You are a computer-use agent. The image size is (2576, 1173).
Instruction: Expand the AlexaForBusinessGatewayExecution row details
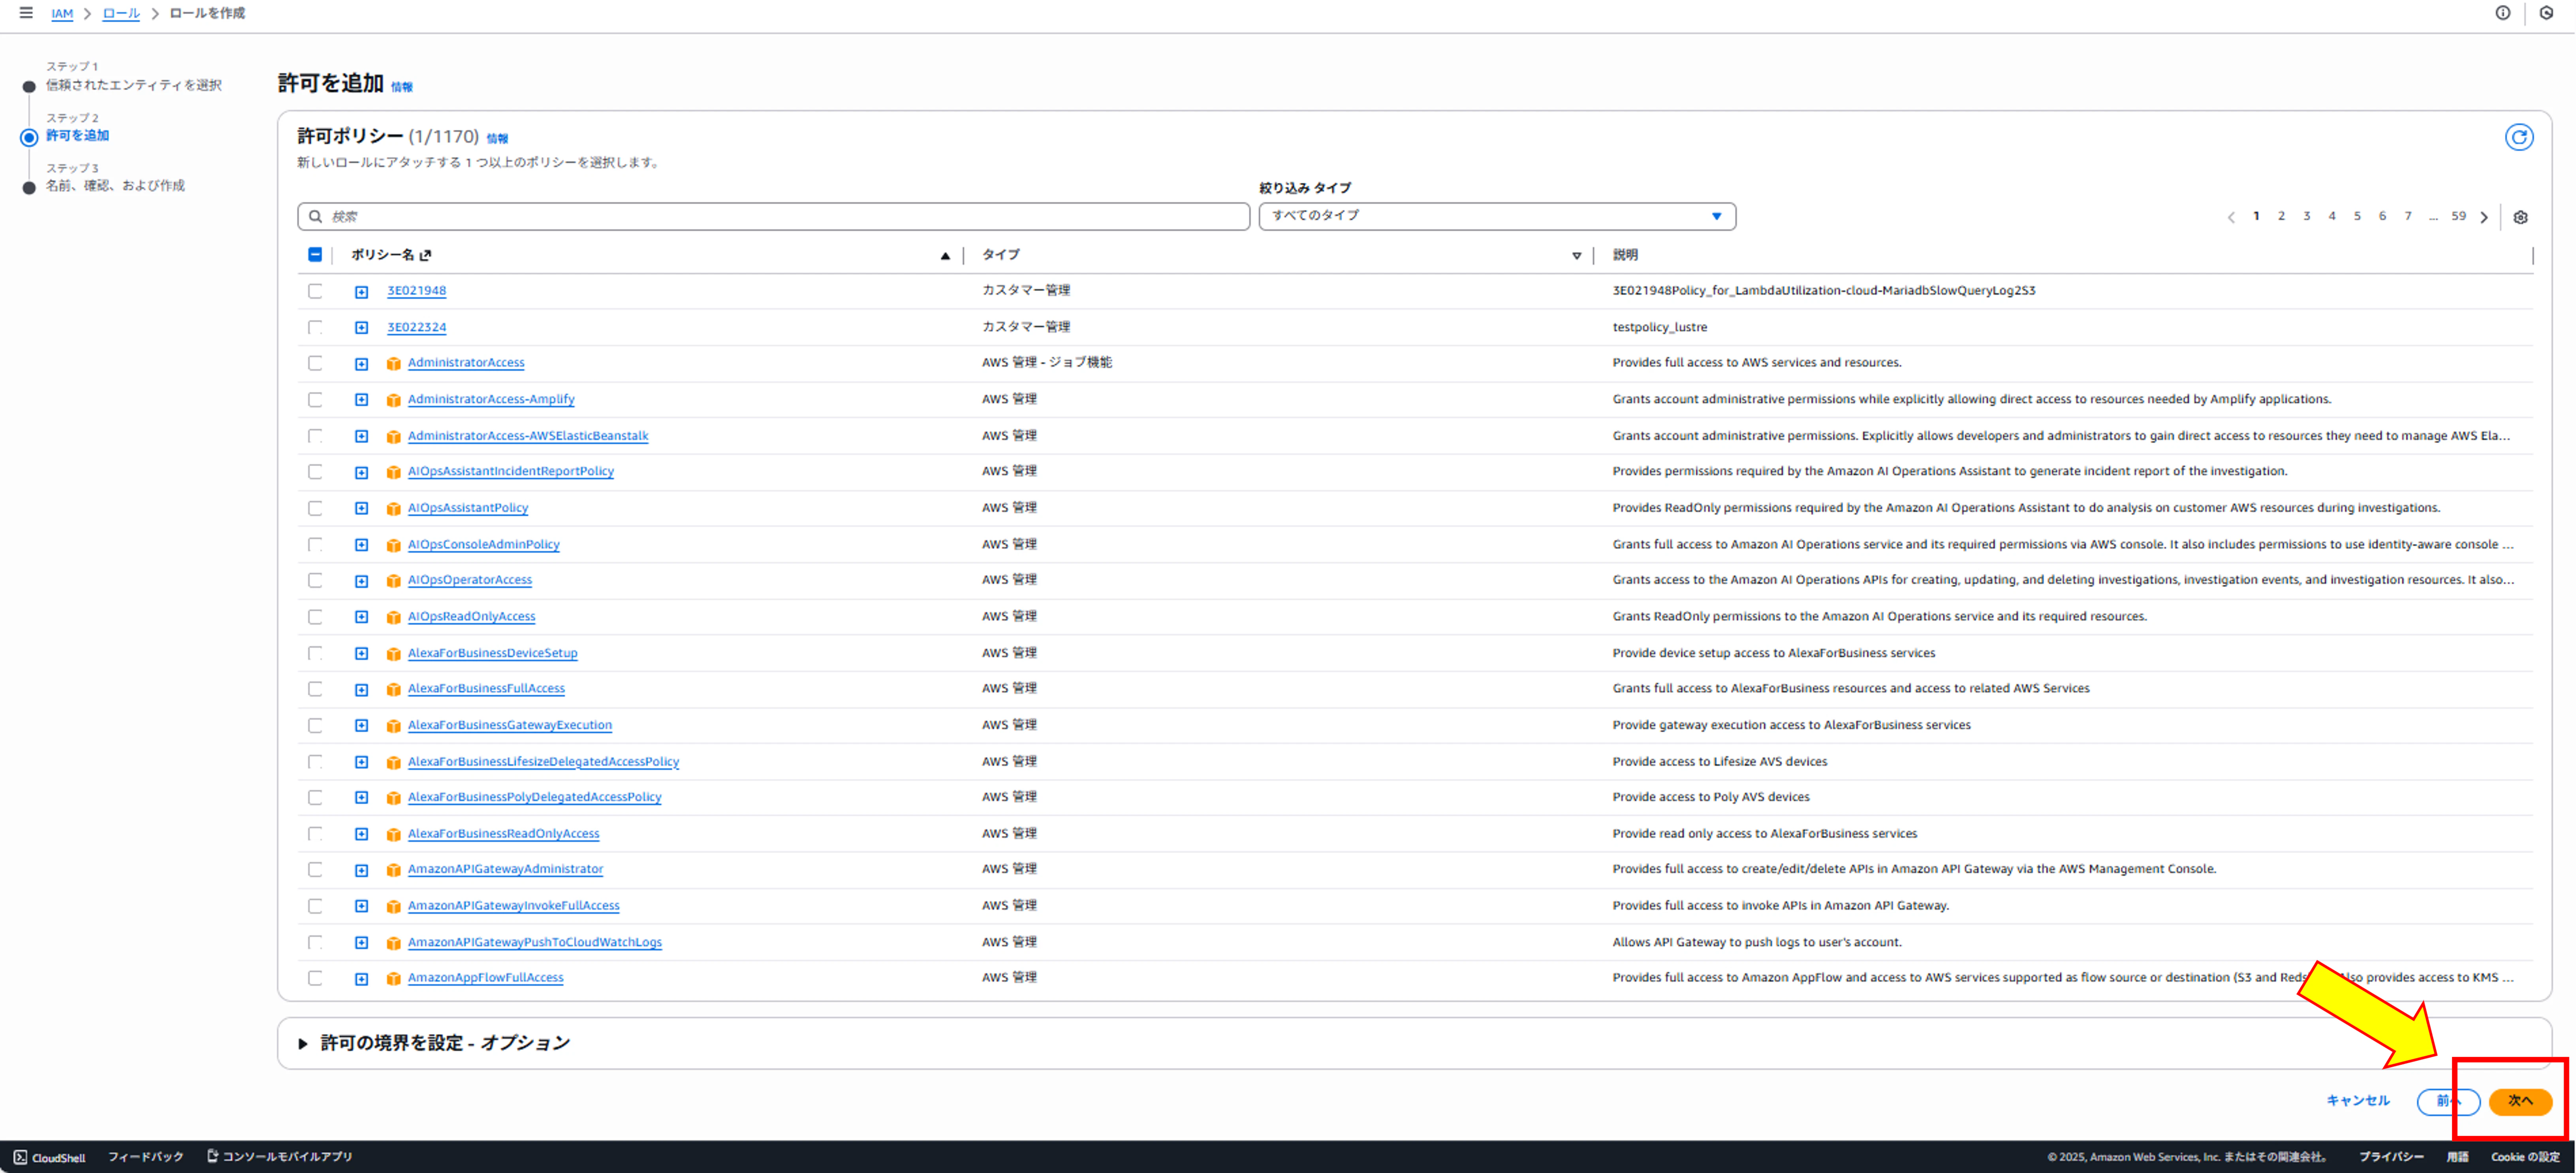pyautogui.click(x=362, y=726)
